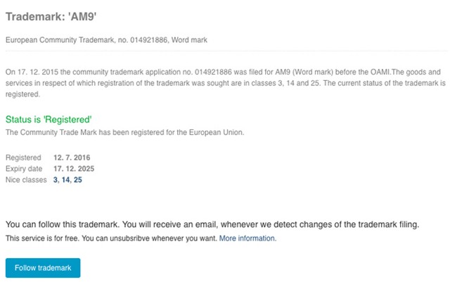The height and width of the screenshot is (282, 450).
Task: Open Nice class 14 link
Action: [x=65, y=180]
